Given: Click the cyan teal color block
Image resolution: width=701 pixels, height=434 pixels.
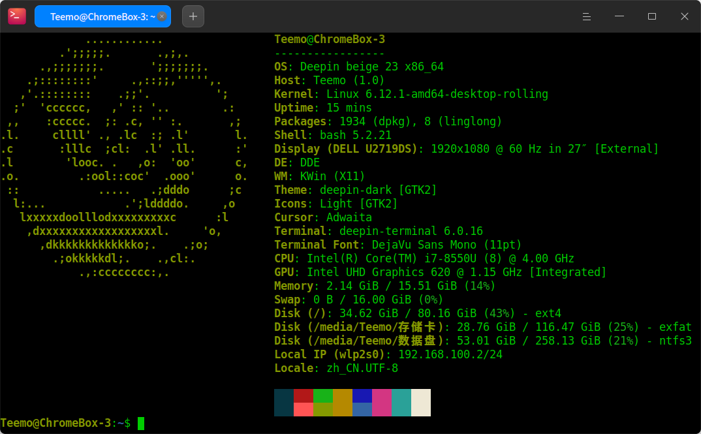Looking at the screenshot, I should click(x=401, y=402).
